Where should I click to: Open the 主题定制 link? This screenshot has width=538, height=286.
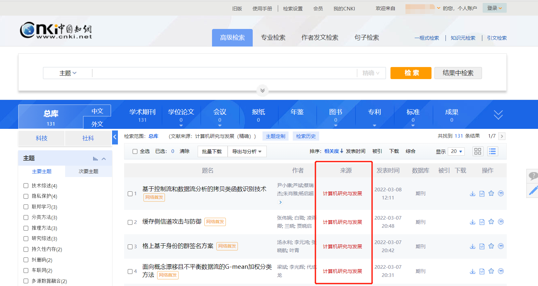[x=276, y=136]
